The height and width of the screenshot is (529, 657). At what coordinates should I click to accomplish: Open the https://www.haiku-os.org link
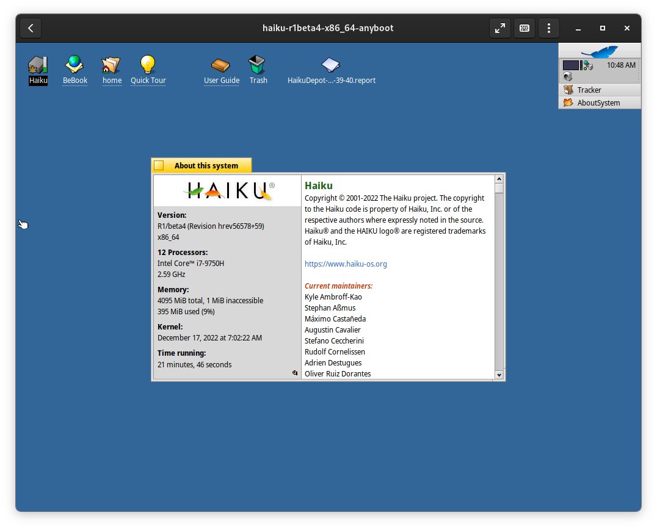[346, 264]
